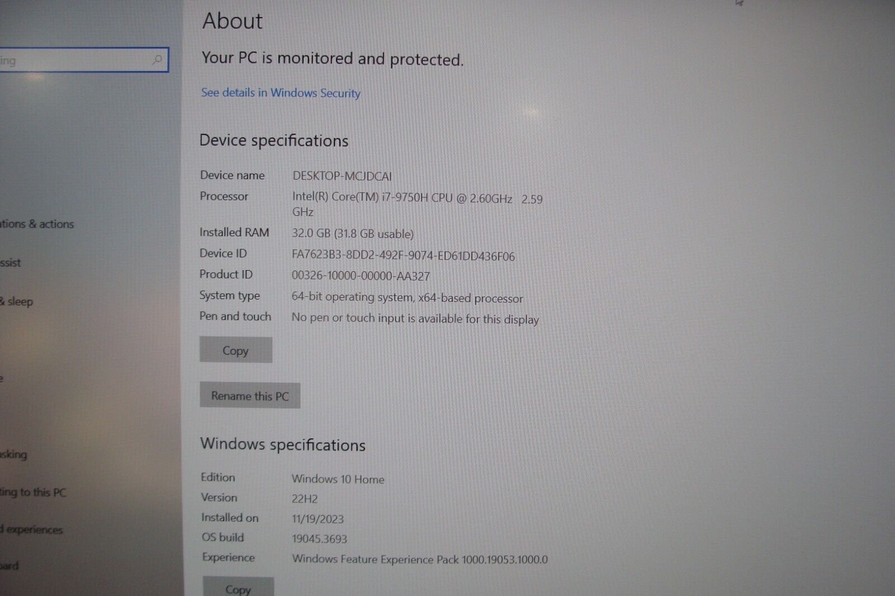Open Shared experiences sidebar item

[x=31, y=529]
